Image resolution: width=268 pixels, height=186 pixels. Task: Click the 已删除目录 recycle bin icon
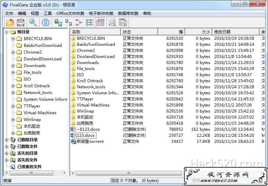(x=13, y=140)
